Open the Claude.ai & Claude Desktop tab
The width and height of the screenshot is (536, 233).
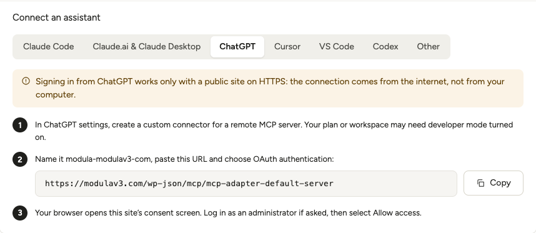(x=147, y=46)
